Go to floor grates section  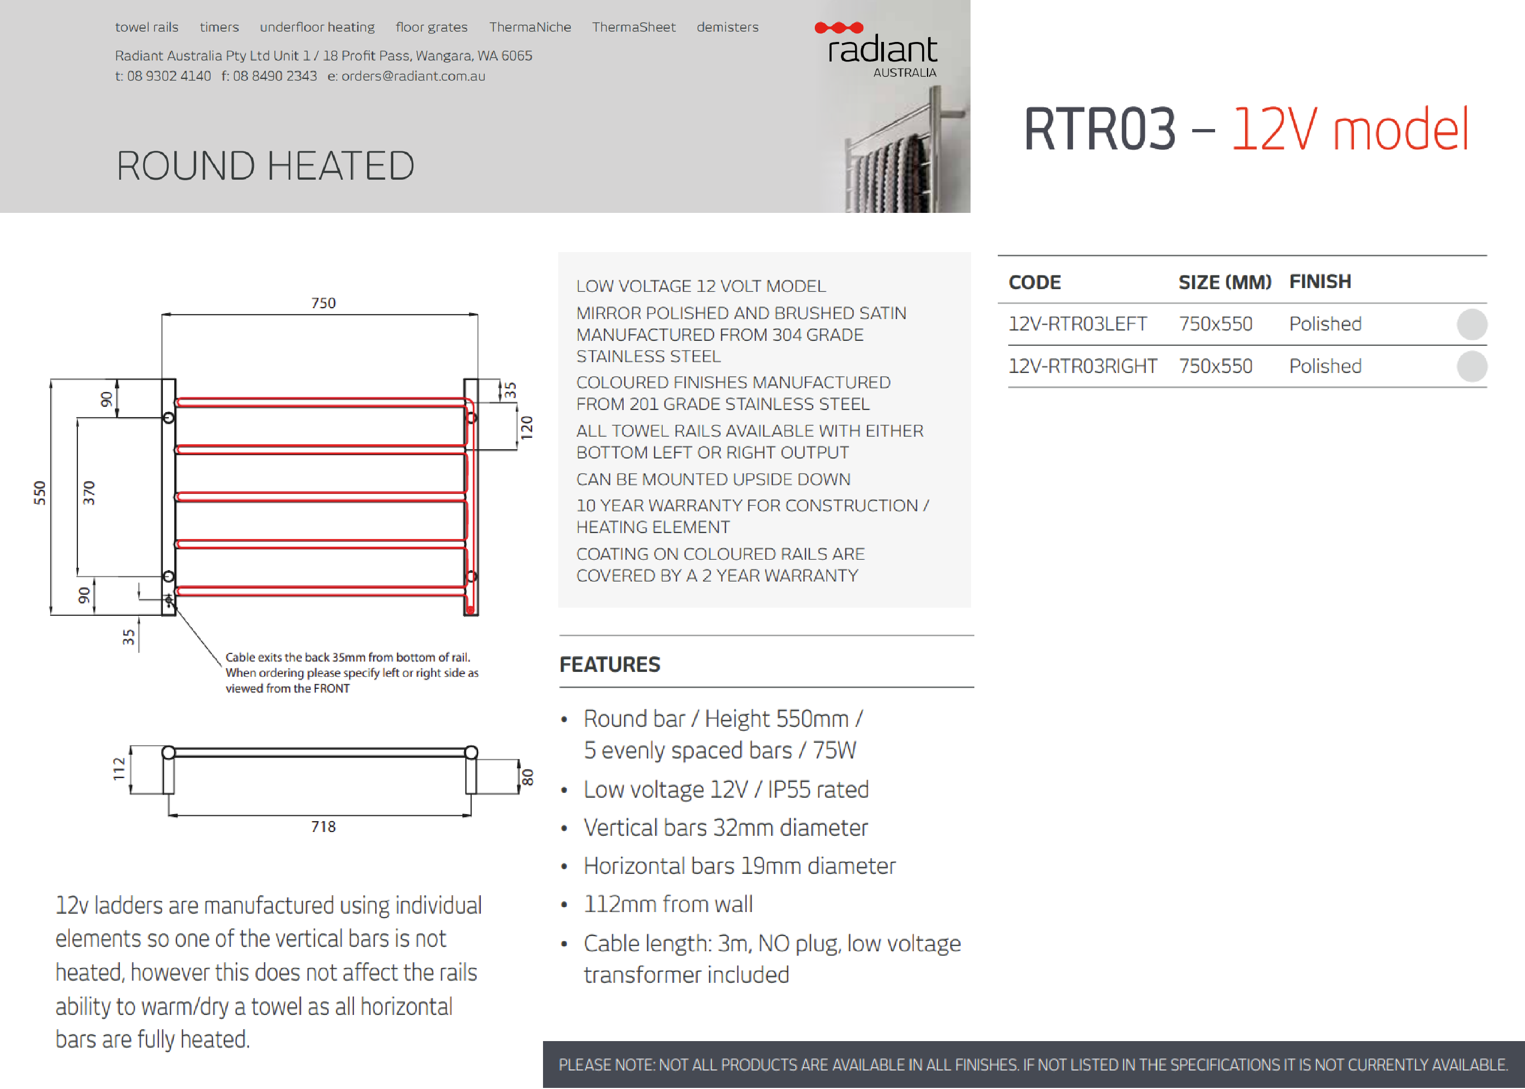(x=431, y=27)
